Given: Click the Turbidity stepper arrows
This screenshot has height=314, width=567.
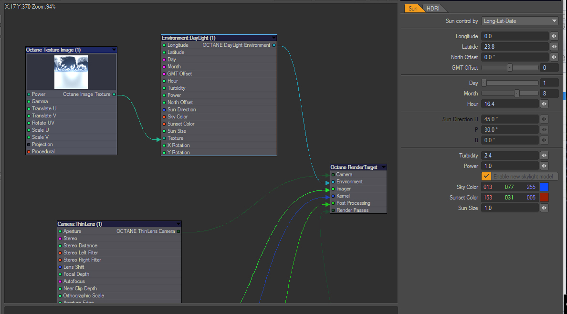Looking at the screenshot, I should pyautogui.click(x=544, y=156).
